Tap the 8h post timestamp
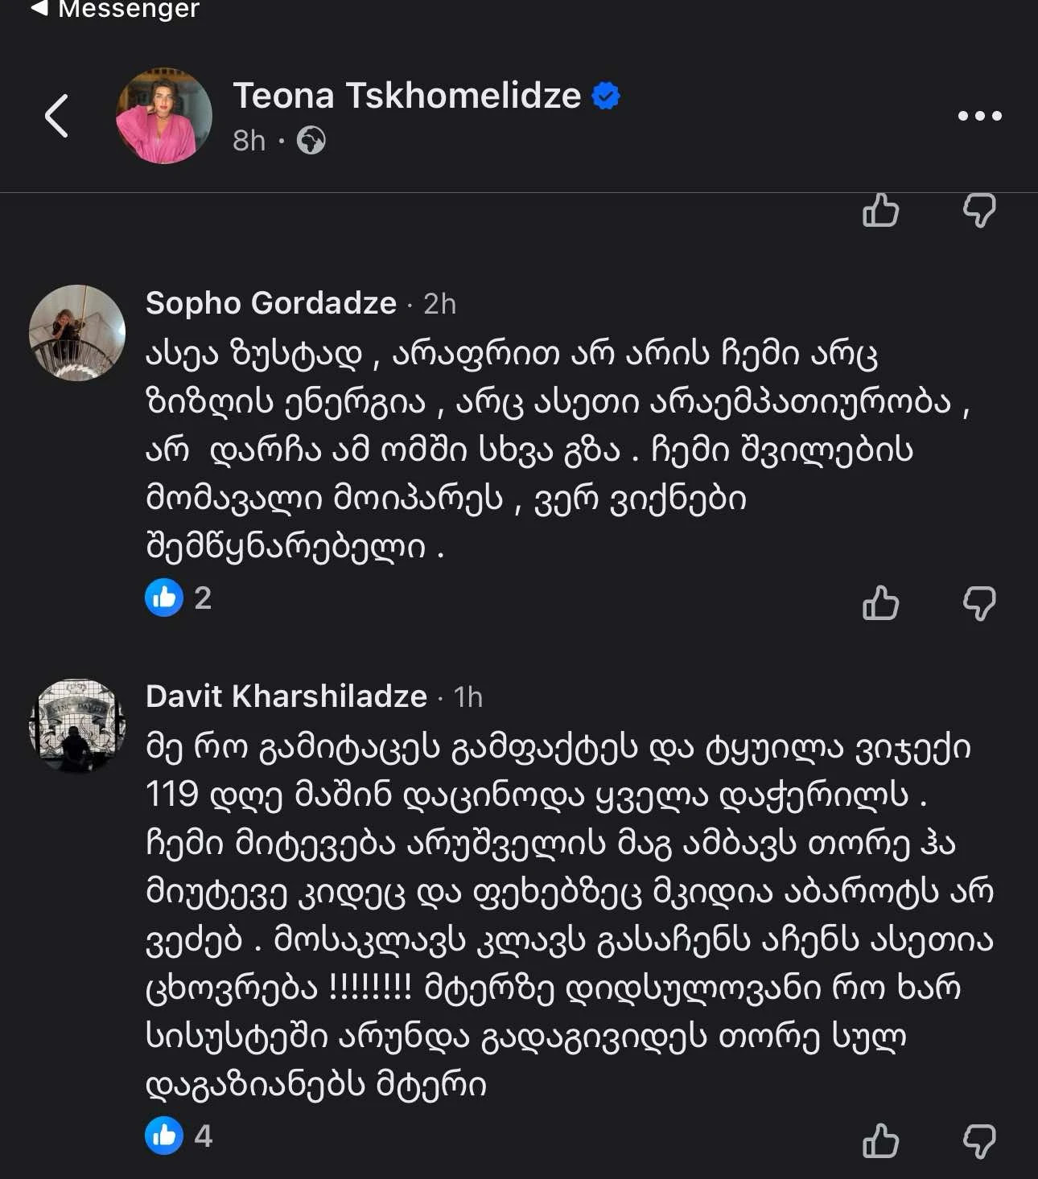Viewport: 1038px width, 1179px height. [249, 141]
